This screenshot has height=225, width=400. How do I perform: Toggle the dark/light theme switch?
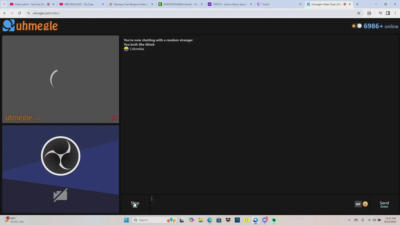click(x=357, y=26)
